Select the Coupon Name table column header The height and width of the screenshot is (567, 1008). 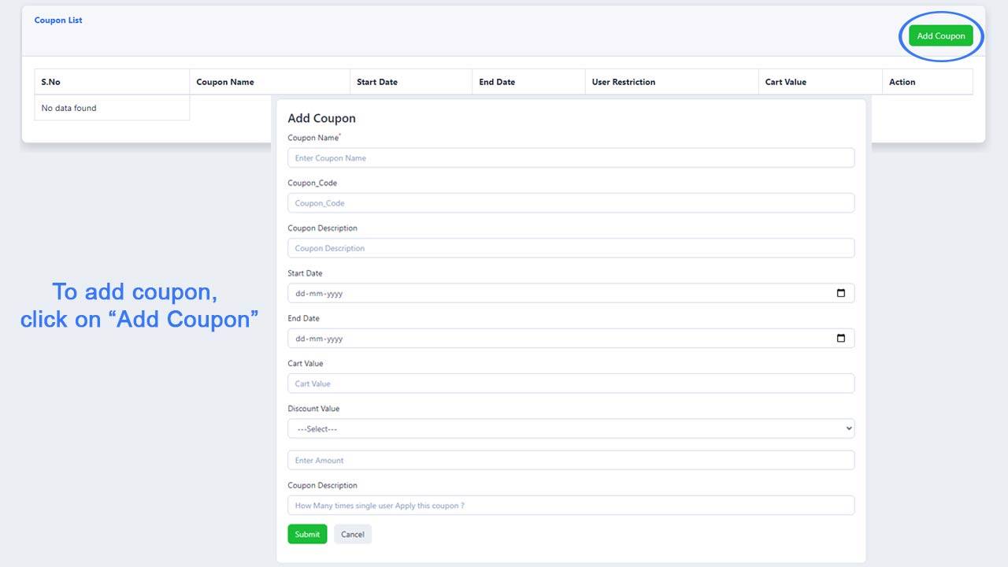225,82
